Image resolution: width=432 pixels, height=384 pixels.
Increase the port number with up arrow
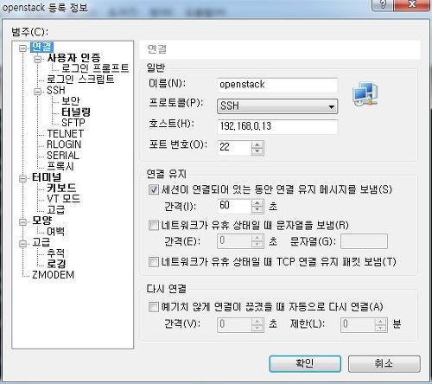click(x=257, y=144)
